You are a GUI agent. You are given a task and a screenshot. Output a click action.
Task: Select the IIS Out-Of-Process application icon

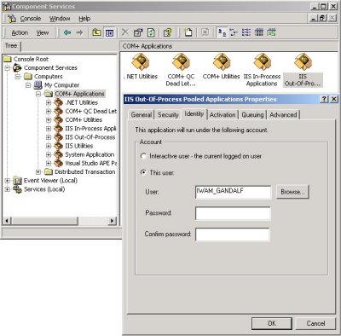pos(303,61)
